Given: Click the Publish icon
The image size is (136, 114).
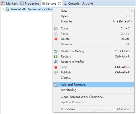Looking at the screenshot, I should click(x=56, y=72).
